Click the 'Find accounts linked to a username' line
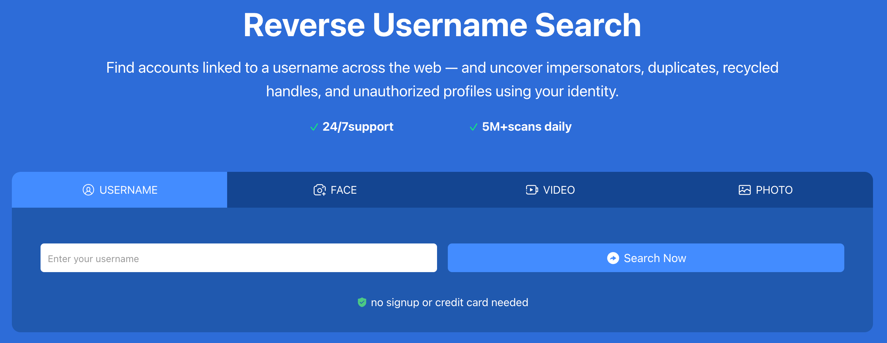 tap(442, 68)
